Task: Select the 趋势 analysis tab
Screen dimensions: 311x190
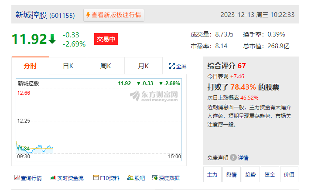Action: (251, 174)
